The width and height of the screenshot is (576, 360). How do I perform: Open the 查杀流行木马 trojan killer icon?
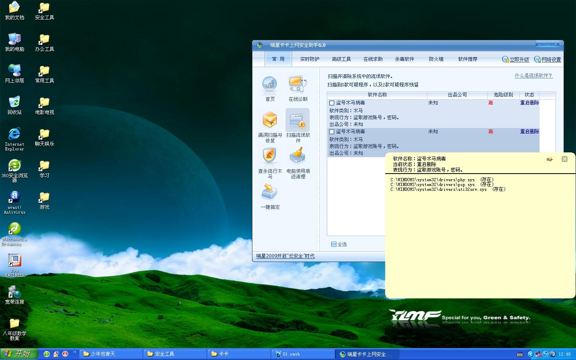[x=270, y=163]
